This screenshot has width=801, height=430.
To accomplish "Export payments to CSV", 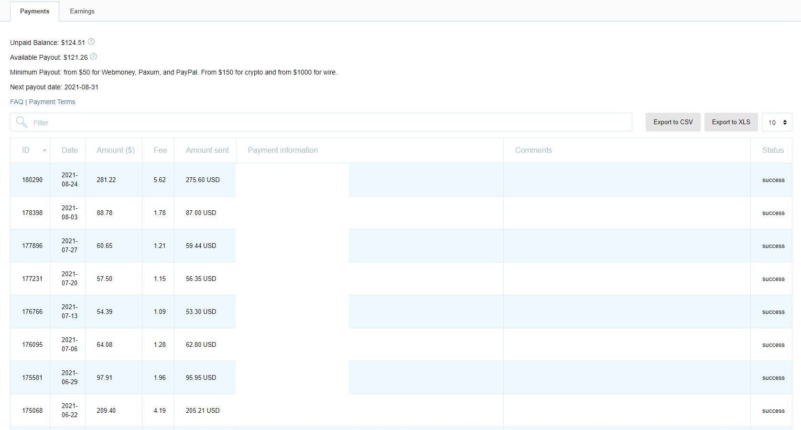I will click(673, 122).
